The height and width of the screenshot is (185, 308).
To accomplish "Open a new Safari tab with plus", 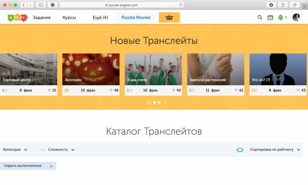I will [305, 6].
